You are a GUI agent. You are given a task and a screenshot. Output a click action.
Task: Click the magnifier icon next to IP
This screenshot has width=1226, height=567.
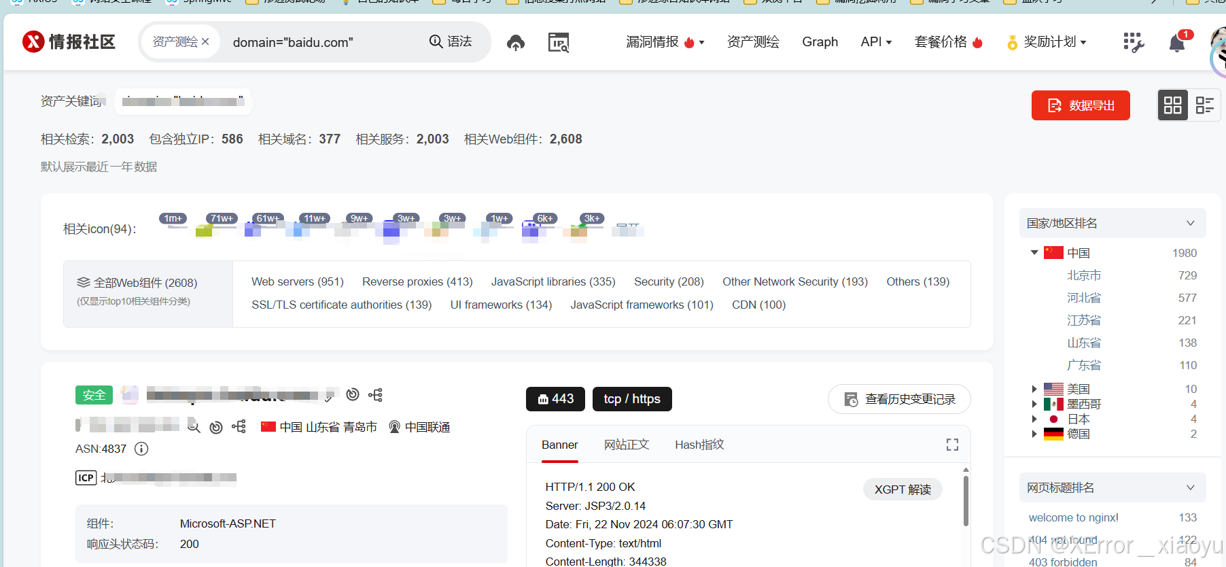click(x=194, y=427)
